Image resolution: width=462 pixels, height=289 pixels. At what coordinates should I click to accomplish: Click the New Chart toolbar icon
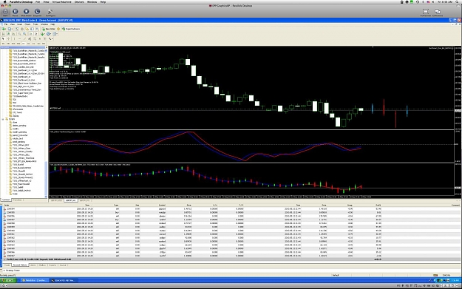4,29
